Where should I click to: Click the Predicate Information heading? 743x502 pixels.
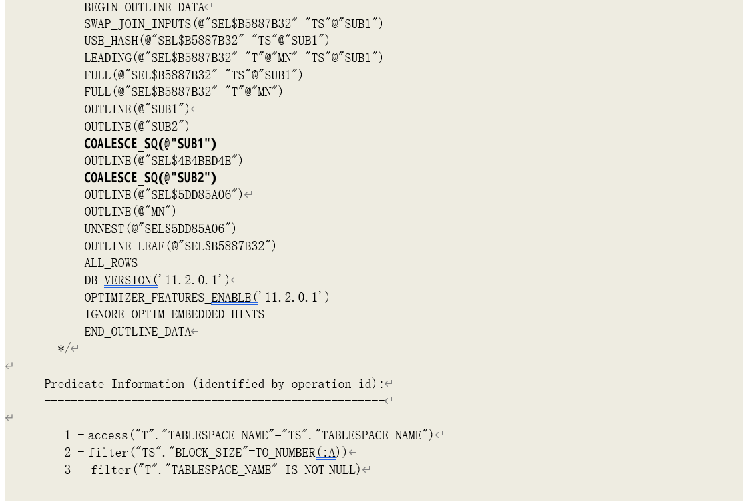coord(214,384)
